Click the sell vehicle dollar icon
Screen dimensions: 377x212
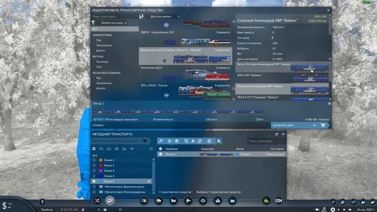point(170,141)
